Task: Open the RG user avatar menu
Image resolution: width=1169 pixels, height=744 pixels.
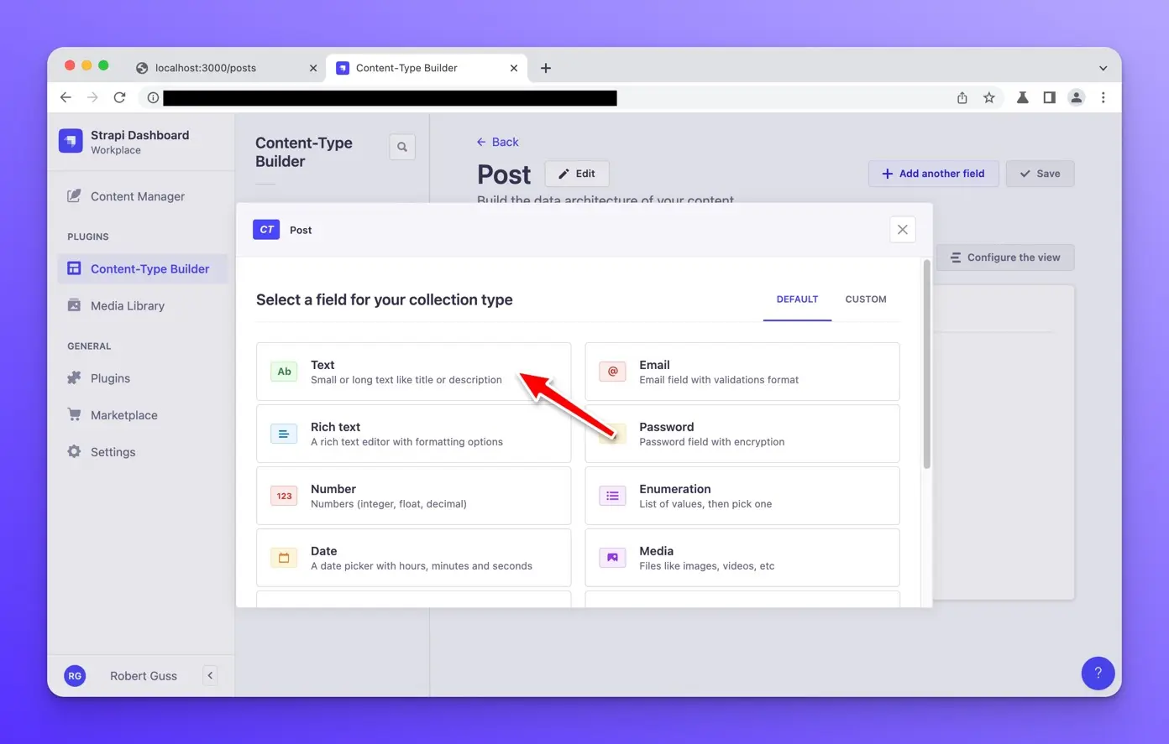Action: click(x=75, y=676)
